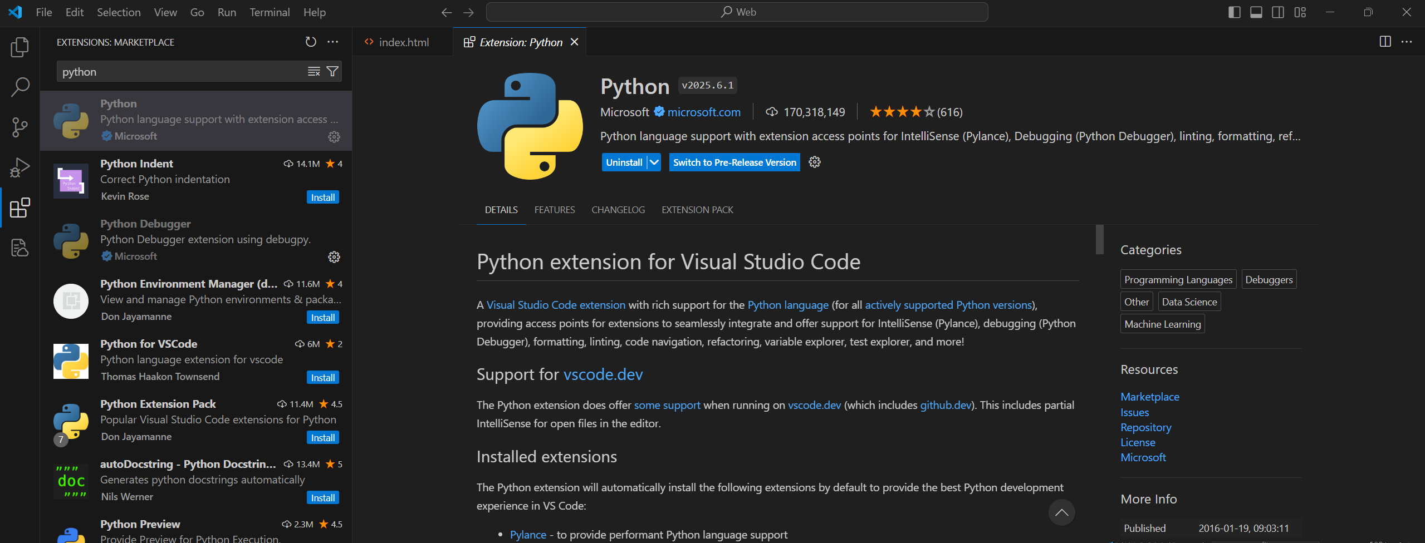Toggle the Secondary Side Bar
Viewport: 1425px width, 543px height.
tap(1277, 12)
